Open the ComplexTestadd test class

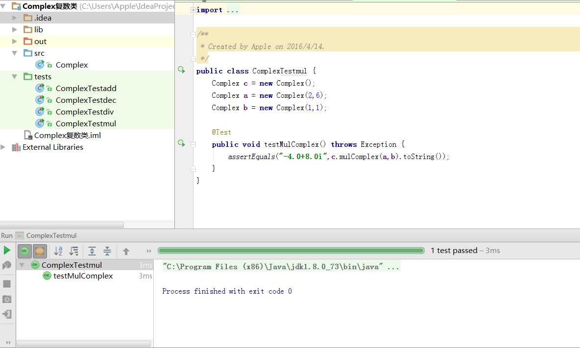[86, 88]
